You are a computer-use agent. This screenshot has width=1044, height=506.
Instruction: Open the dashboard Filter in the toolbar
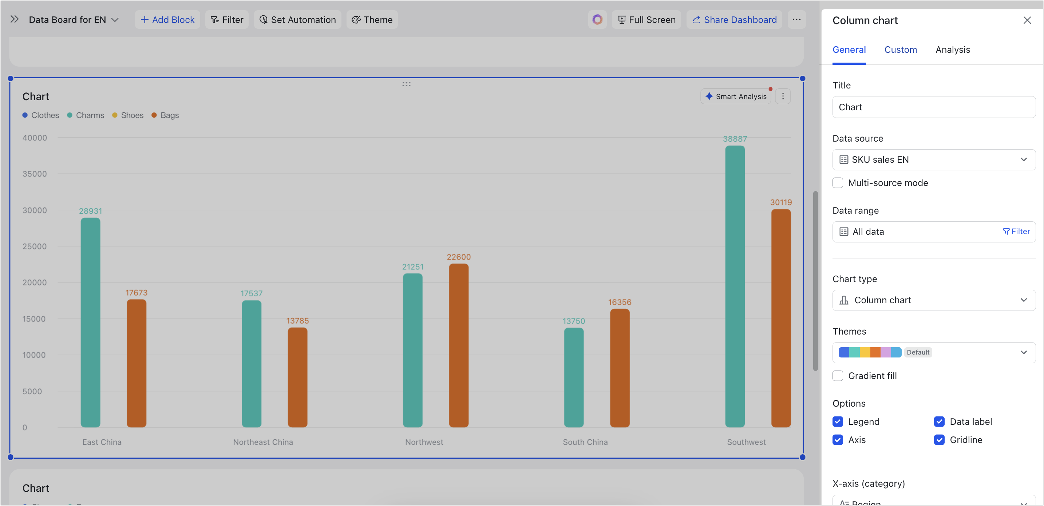point(227,19)
